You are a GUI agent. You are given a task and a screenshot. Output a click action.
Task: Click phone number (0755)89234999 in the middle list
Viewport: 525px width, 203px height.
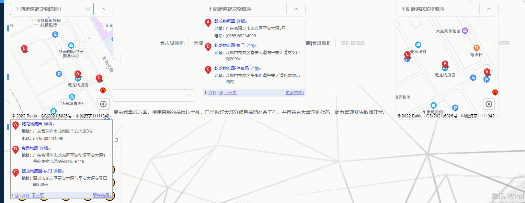[x=241, y=36]
